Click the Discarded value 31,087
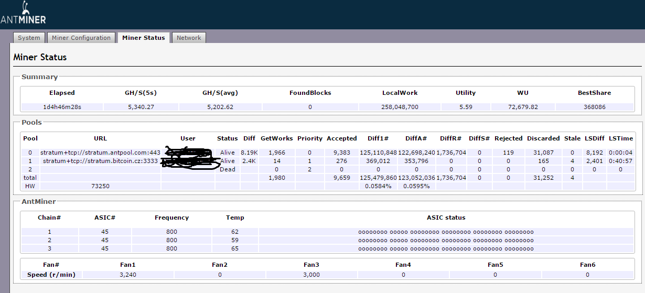645x293 pixels. pyautogui.click(x=543, y=153)
